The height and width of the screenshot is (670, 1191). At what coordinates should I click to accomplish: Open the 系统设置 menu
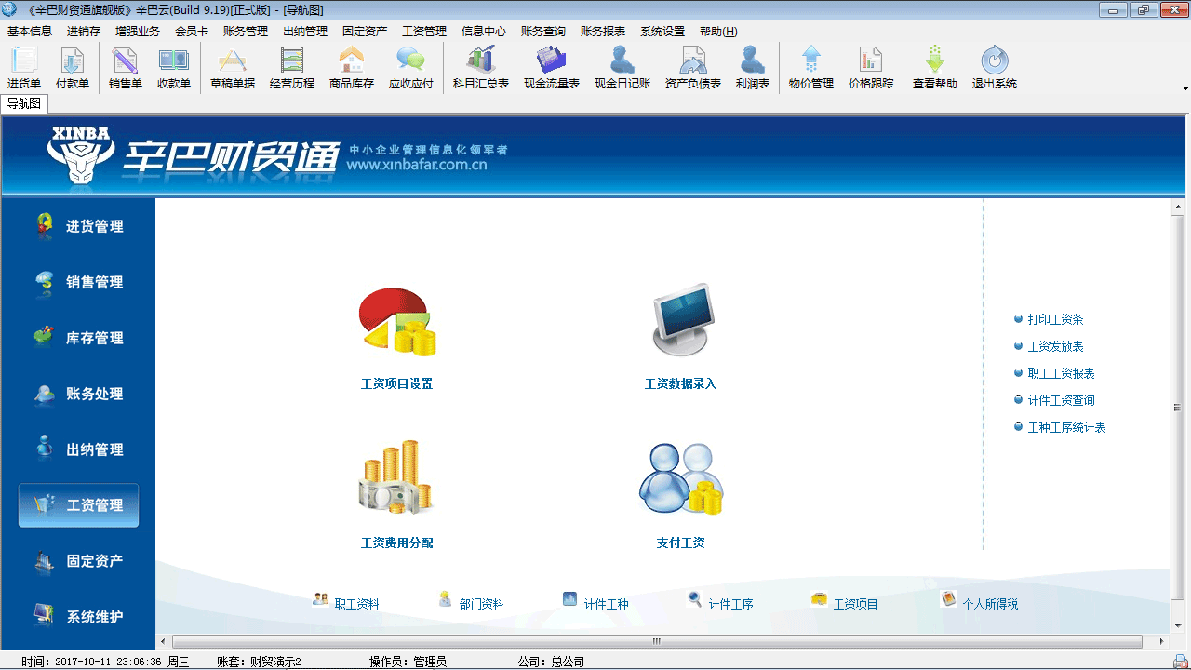(x=662, y=31)
